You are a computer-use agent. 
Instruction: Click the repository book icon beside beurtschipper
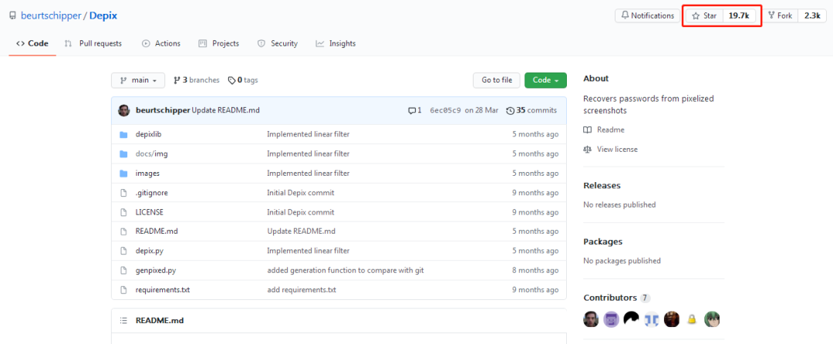[x=13, y=16]
